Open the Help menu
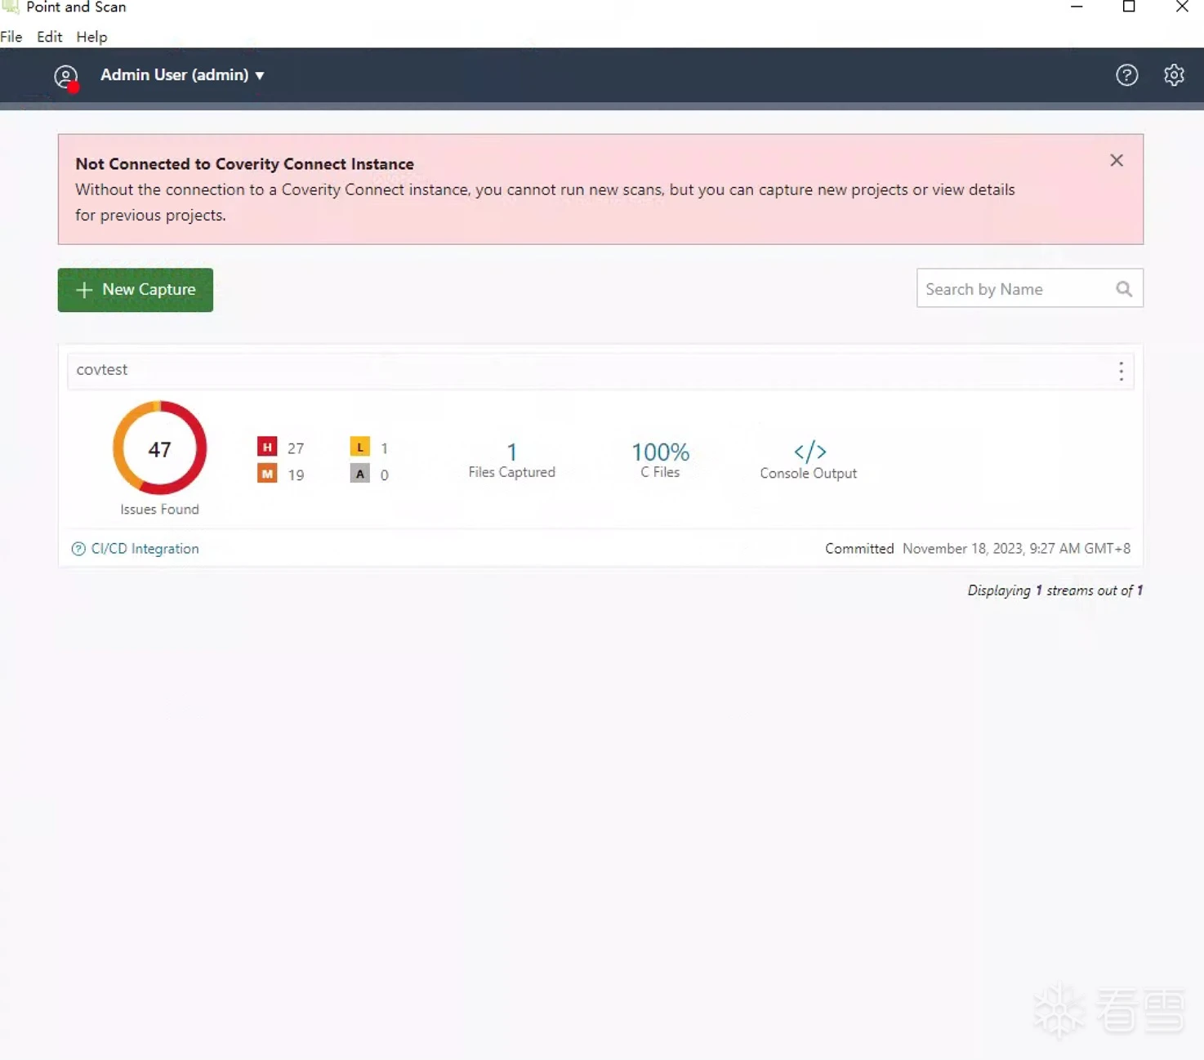The height and width of the screenshot is (1060, 1204). coord(91,37)
